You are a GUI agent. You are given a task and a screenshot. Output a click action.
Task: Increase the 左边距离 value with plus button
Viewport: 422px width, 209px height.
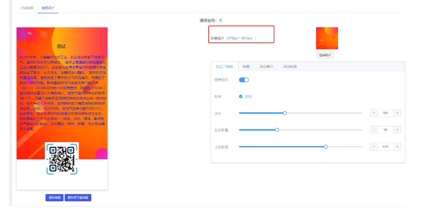397,130
